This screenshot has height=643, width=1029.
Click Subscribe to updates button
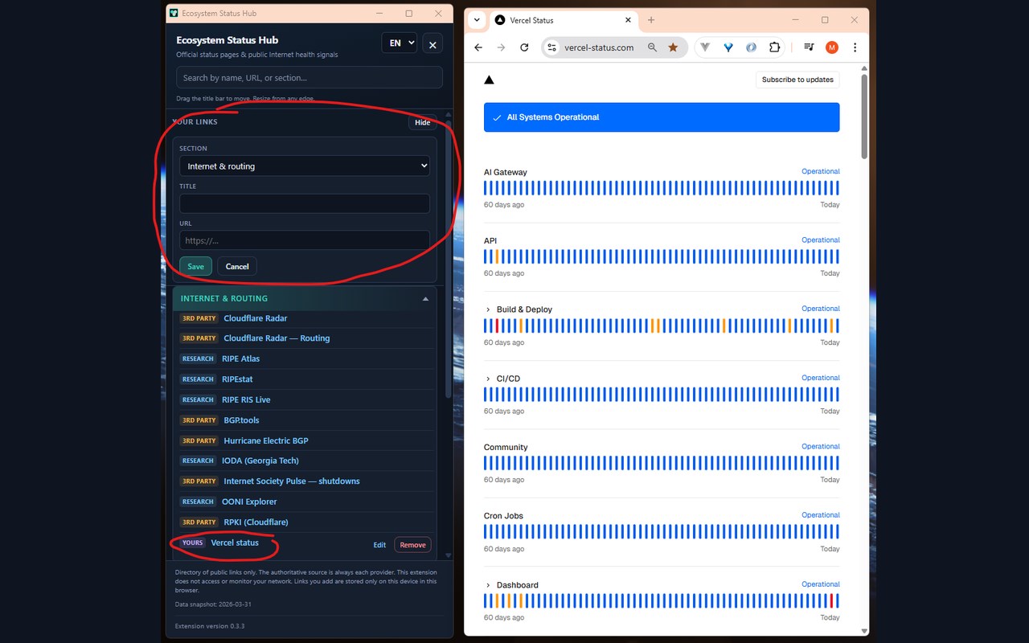coord(797,80)
